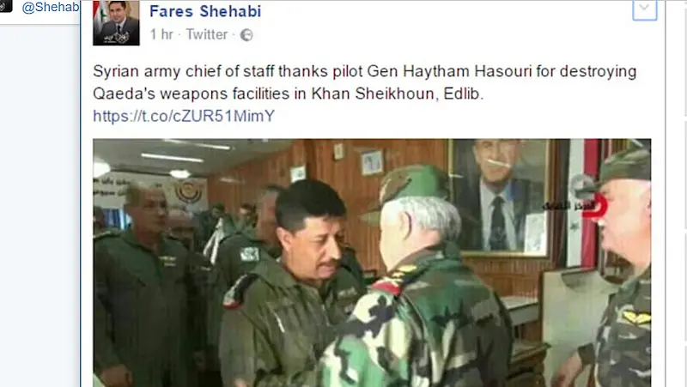Click the small wall frame left of the portrait

point(372,162)
